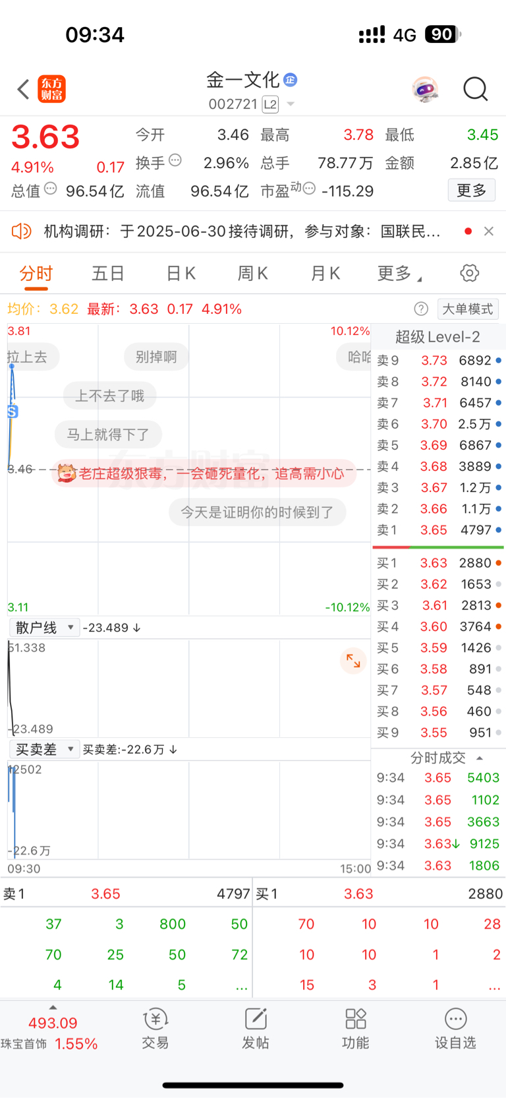Screen dimensions: 506x1098
Task: Tap the question mark help icon
Action: click(x=421, y=309)
